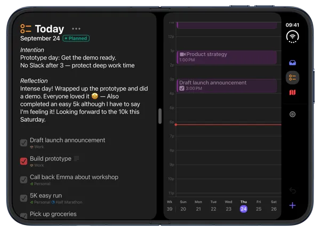
Task: Tap the undo arrow icon
Action: tap(292, 190)
